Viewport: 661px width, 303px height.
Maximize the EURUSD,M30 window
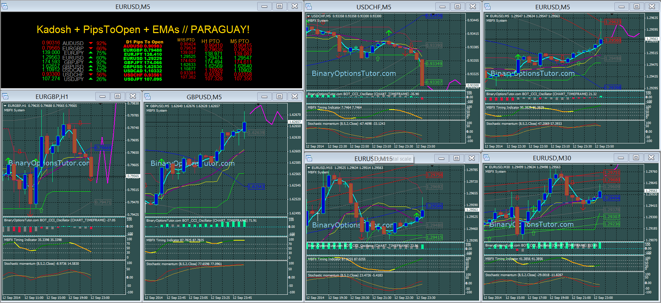[636, 158]
